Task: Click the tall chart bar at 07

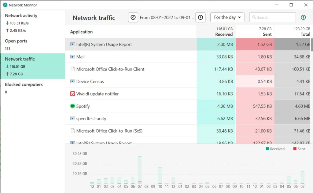Action: pyautogui.click(x=139, y=170)
